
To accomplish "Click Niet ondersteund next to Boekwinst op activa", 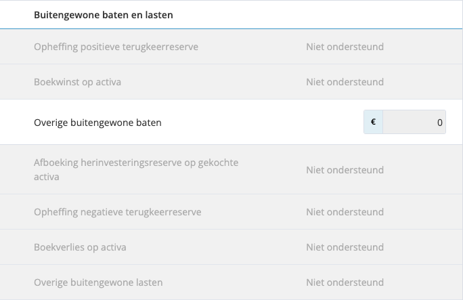I will [345, 82].
